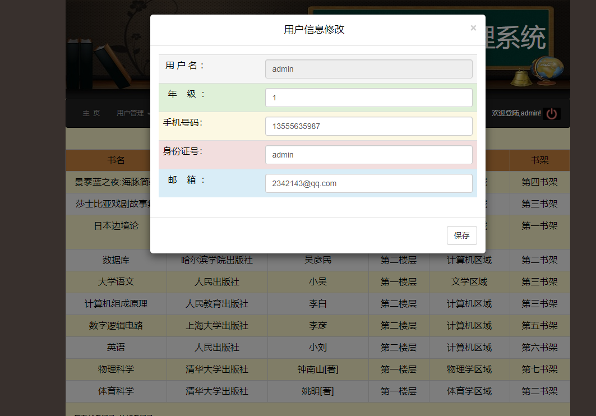
Task: Select the 计算机组成原理 row
Action: (116, 303)
